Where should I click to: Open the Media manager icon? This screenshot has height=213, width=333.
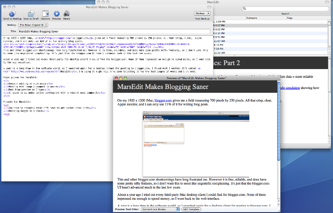[x=67, y=14]
